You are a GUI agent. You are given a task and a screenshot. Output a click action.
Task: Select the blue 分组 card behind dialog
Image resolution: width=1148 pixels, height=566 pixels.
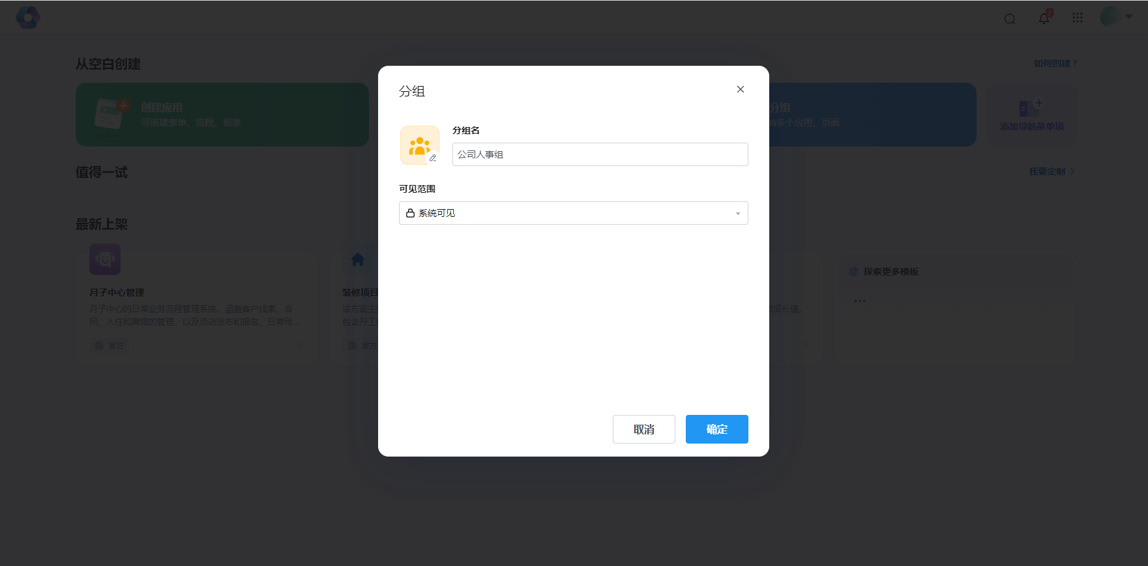872,115
